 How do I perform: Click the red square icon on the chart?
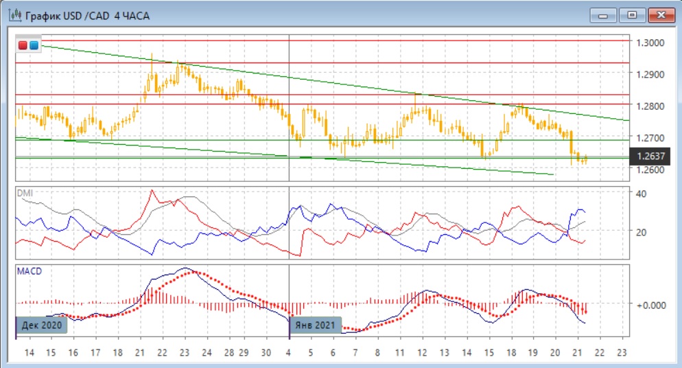(x=23, y=45)
